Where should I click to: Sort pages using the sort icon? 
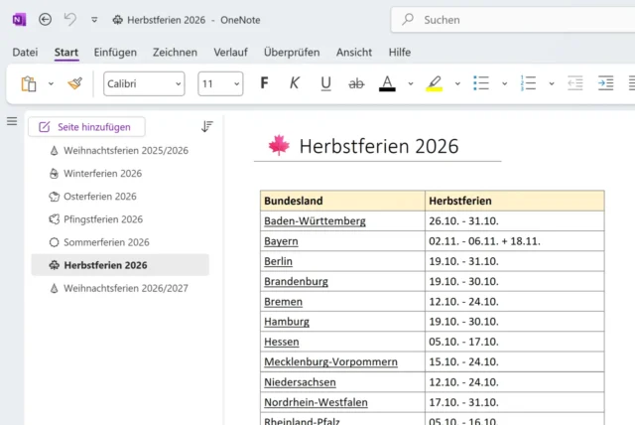207,126
